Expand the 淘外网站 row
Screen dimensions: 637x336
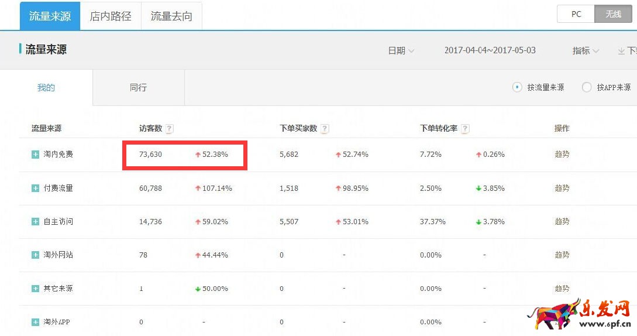tap(36, 255)
